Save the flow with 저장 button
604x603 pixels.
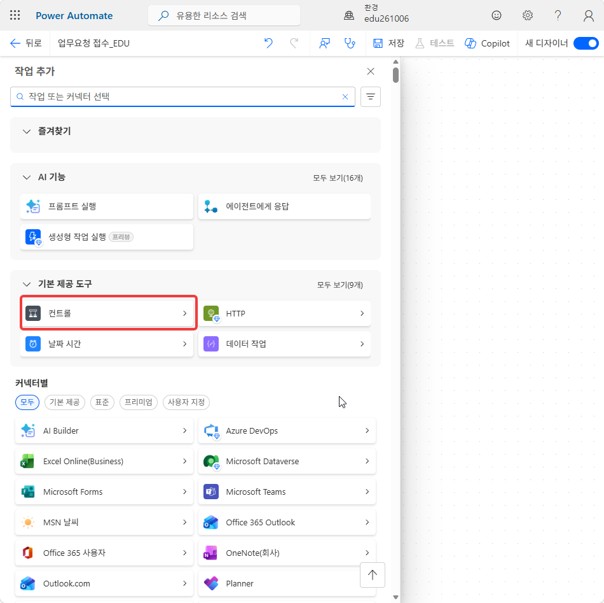pyautogui.click(x=388, y=43)
